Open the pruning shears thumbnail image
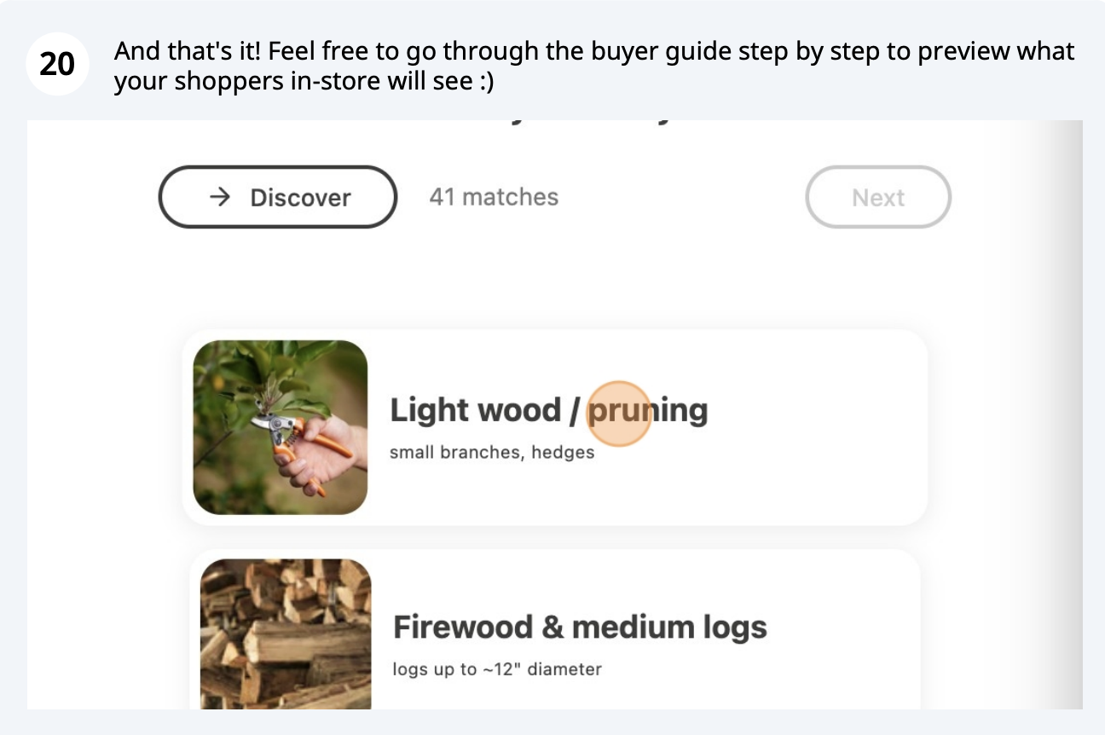The image size is (1105, 735). (x=281, y=427)
